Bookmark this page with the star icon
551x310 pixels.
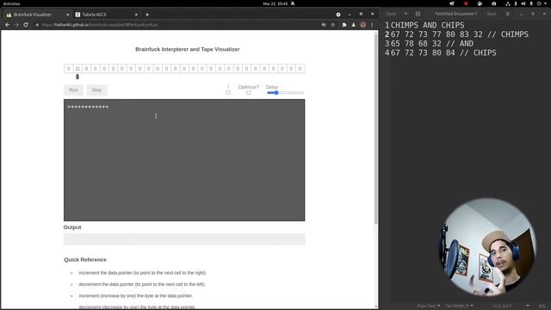tap(333, 25)
